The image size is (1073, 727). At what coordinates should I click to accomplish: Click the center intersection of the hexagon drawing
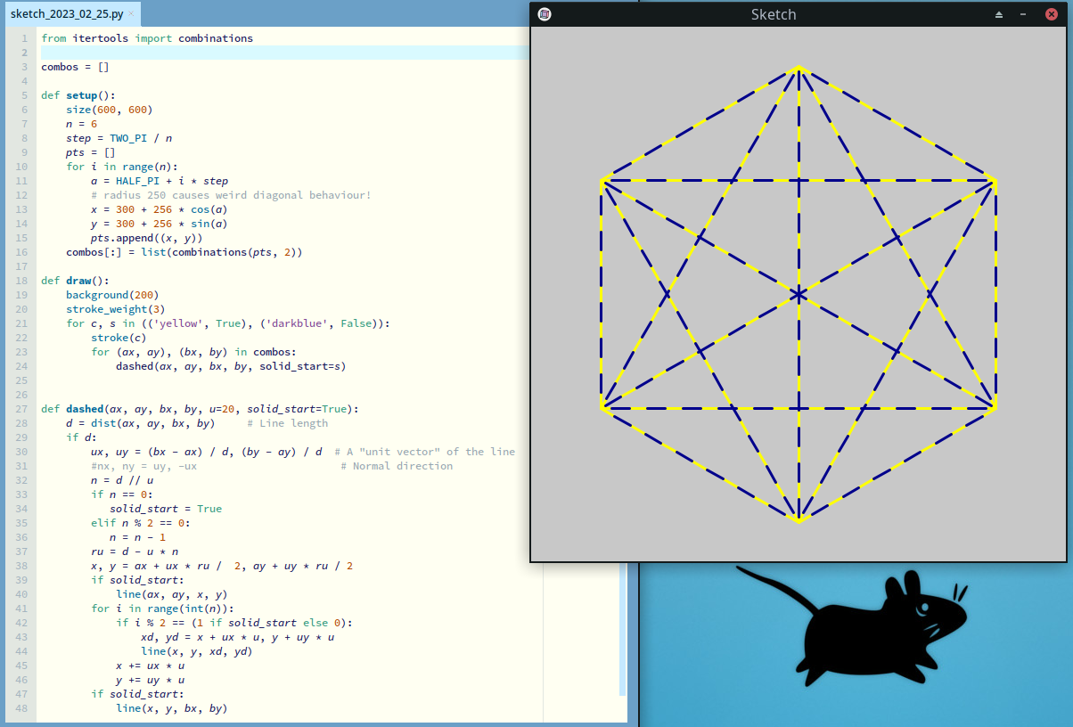click(799, 293)
